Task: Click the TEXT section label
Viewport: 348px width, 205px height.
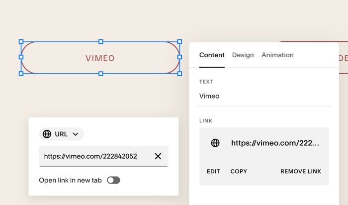Action: (x=206, y=82)
